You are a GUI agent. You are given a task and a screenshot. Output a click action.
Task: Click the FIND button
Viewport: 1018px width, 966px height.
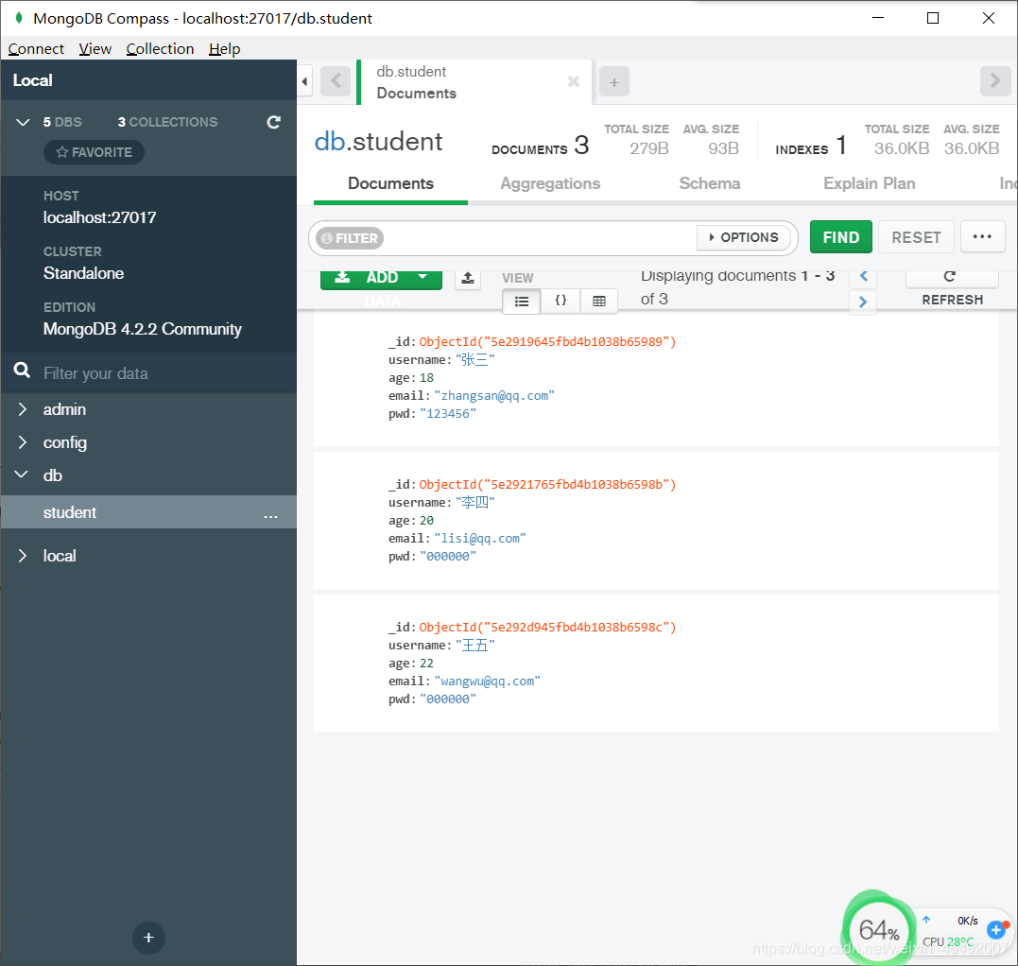tap(840, 237)
